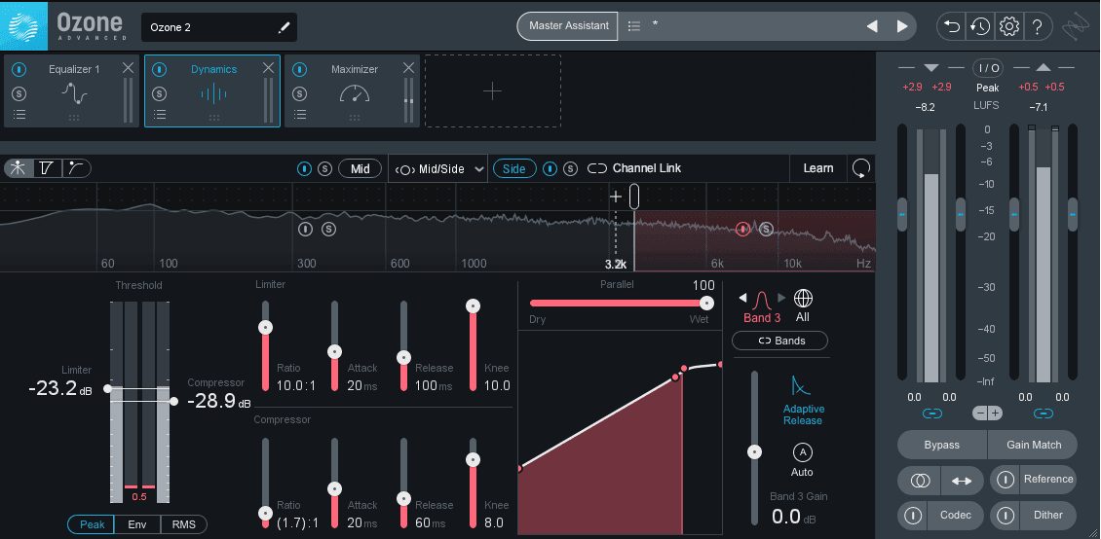Click the Gain Match button

(x=1034, y=445)
